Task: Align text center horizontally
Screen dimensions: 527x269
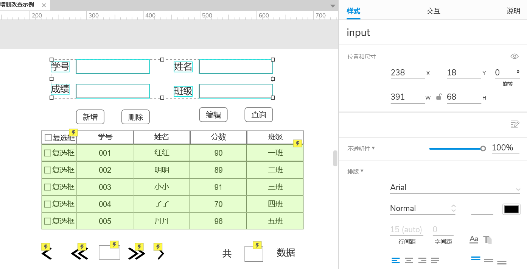Action: click(x=409, y=260)
